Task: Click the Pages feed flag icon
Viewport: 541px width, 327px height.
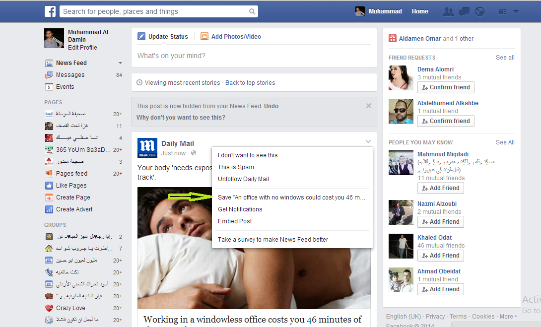Action: (49, 174)
